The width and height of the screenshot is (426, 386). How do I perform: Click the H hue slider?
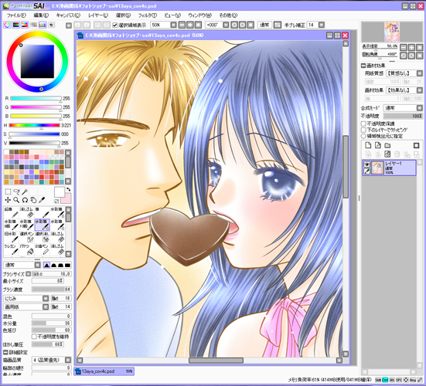[x=34, y=125]
